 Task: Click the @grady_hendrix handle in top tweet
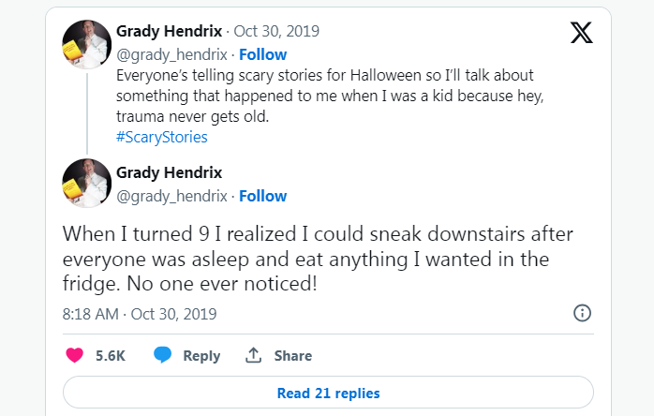171,54
